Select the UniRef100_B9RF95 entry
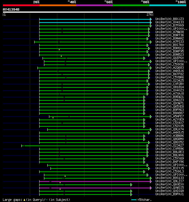This screenshot has width=189, height=202. coord(170,51)
